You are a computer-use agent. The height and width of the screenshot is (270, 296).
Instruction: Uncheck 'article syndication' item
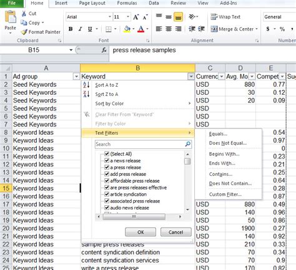tap(107, 194)
